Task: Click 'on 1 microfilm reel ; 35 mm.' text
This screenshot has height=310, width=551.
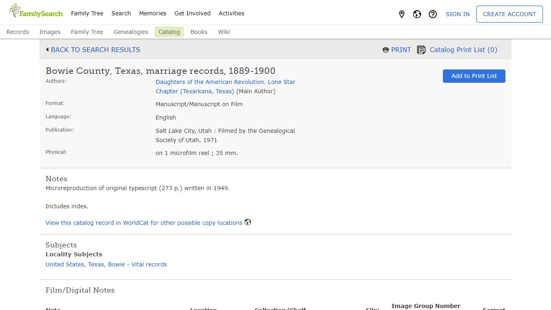Action: [197, 153]
